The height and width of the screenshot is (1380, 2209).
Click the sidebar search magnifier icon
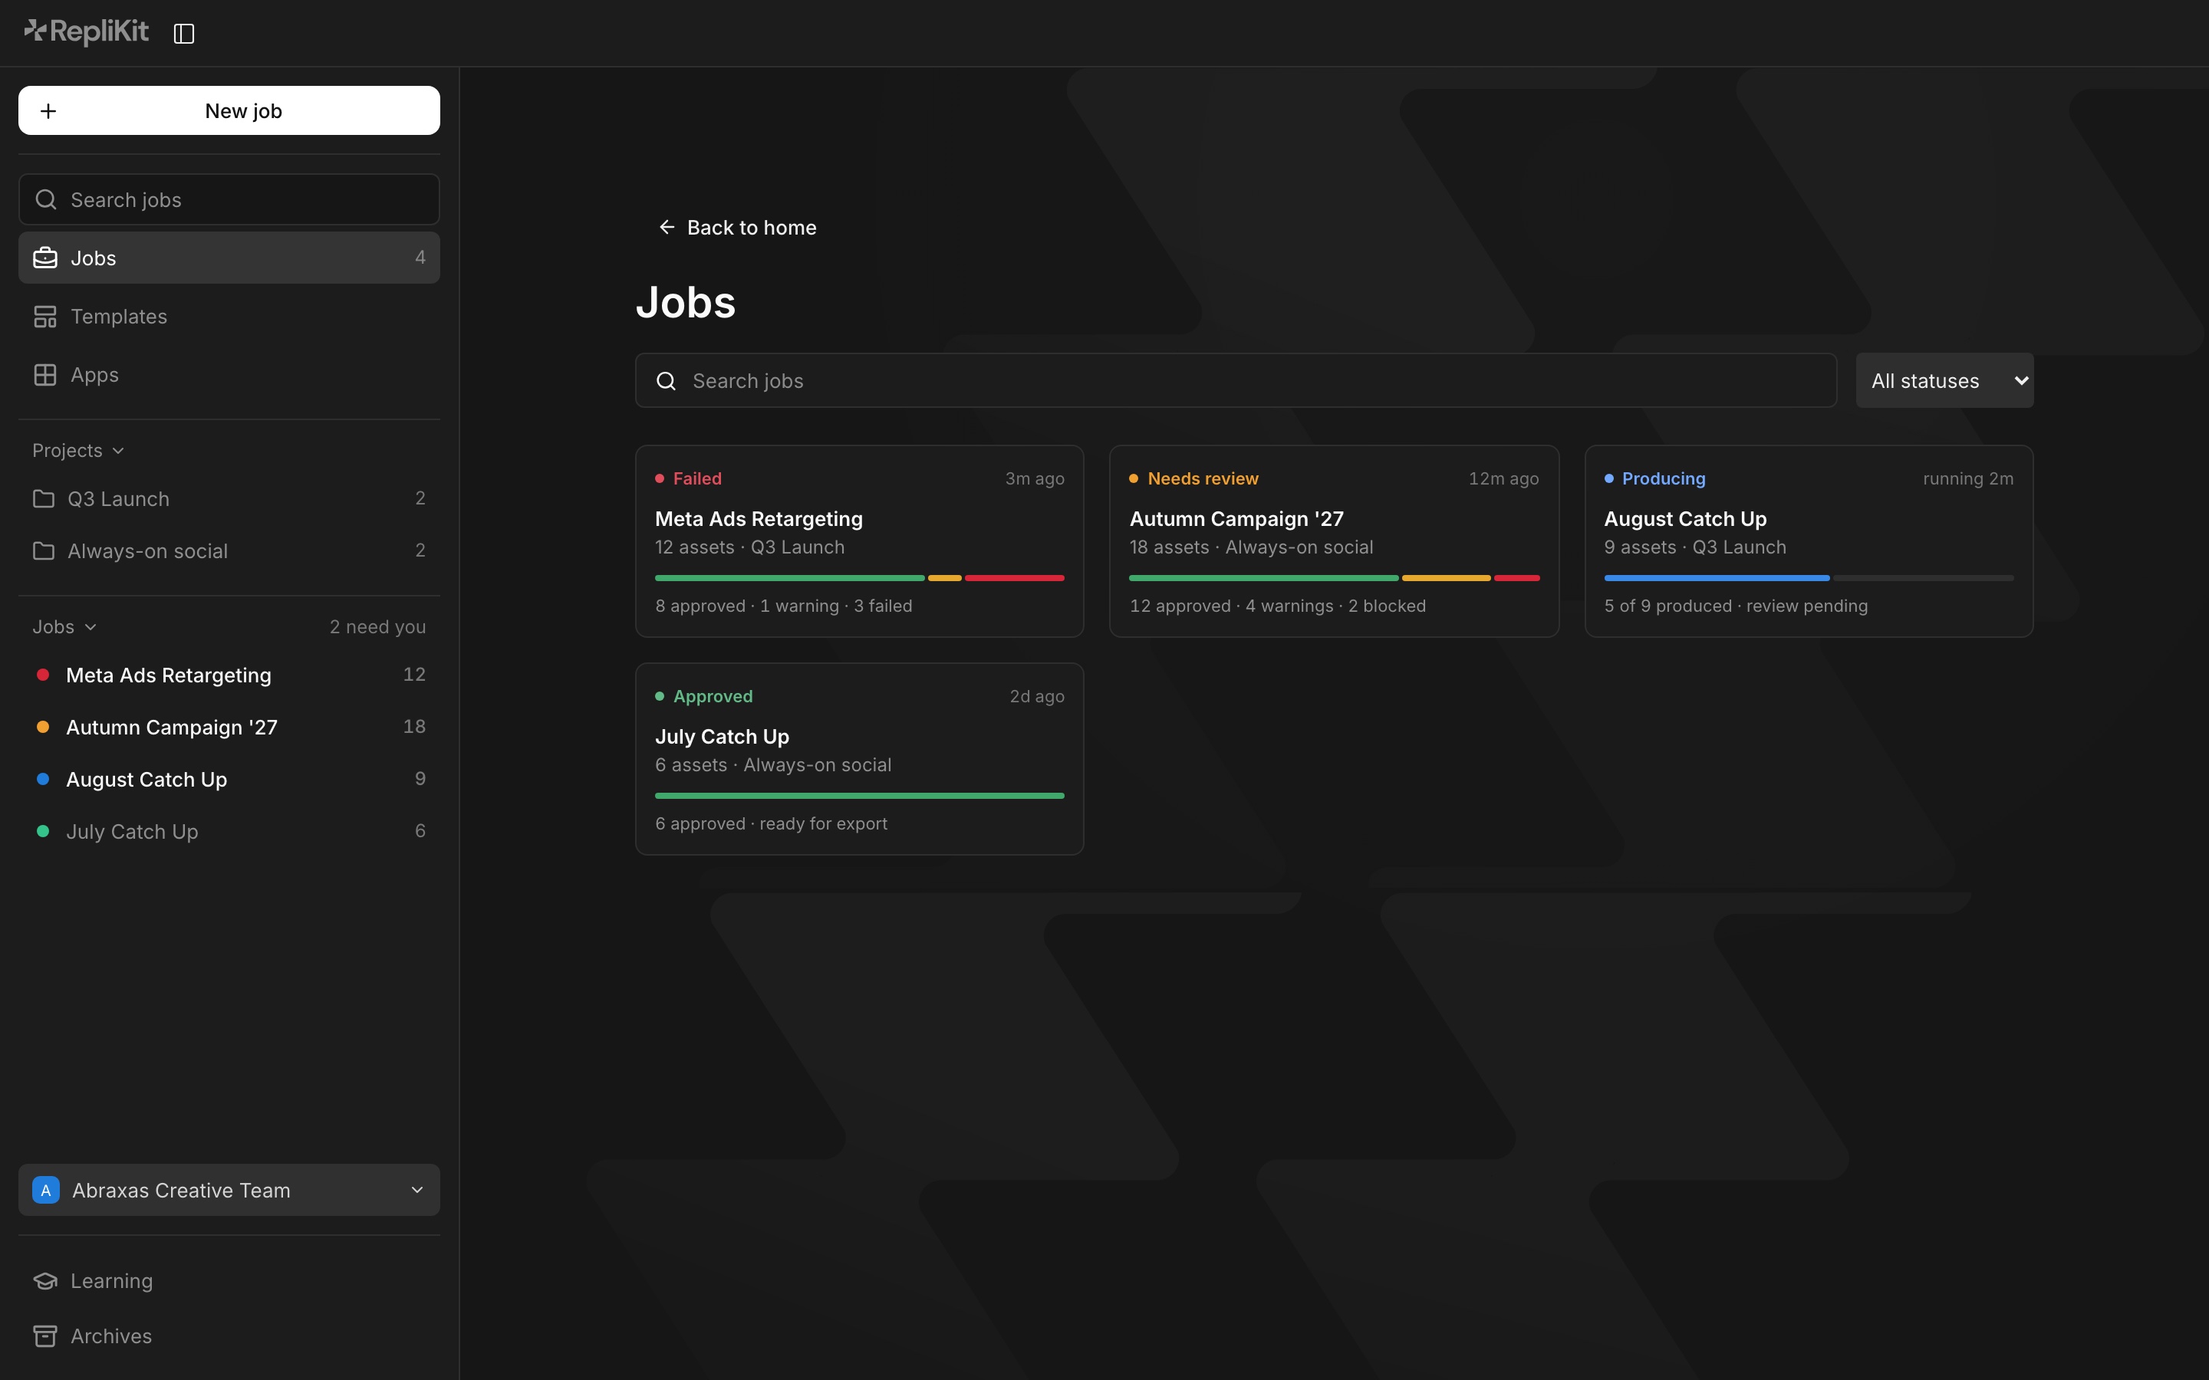[x=46, y=199]
